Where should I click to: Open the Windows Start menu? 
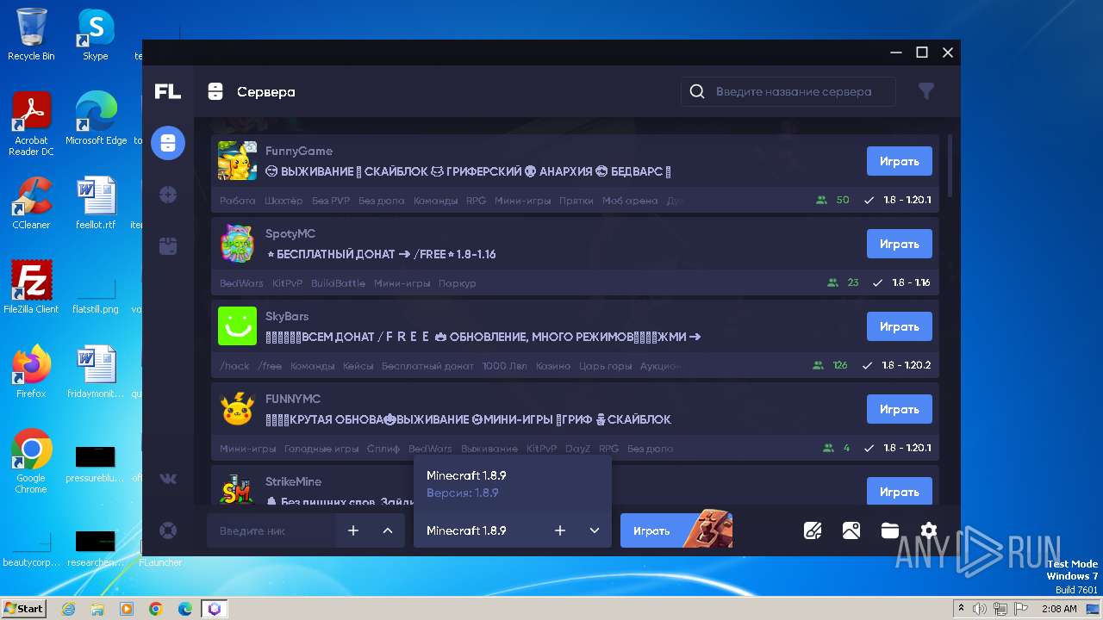[23, 608]
